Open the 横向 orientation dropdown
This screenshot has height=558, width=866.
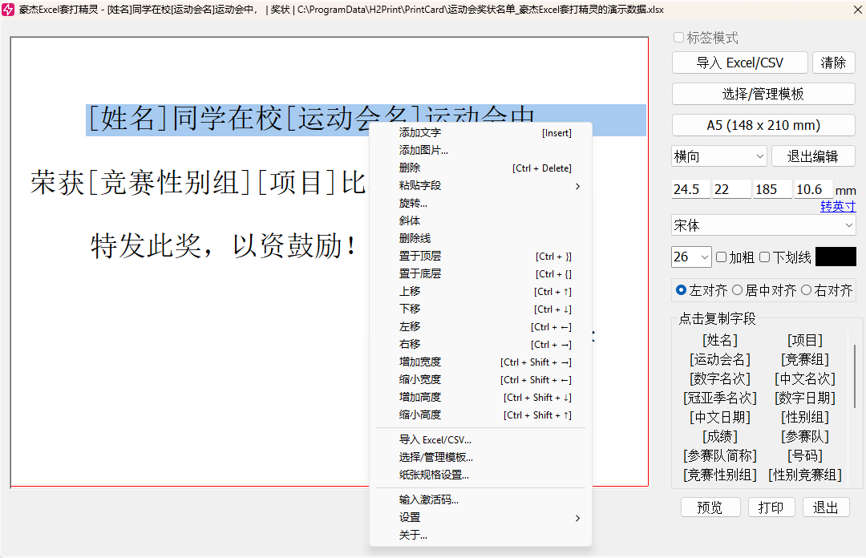pos(719,156)
